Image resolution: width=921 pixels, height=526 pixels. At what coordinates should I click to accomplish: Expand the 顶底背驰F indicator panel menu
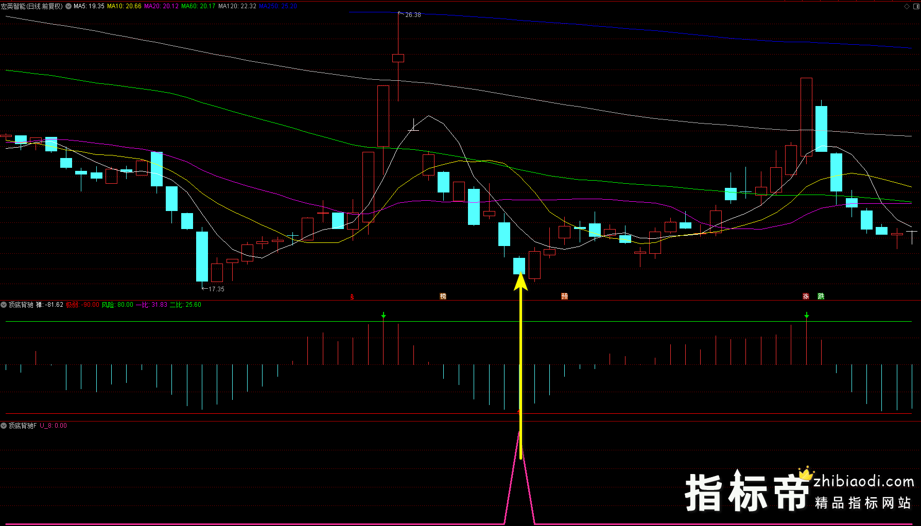[x=4, y=426]
